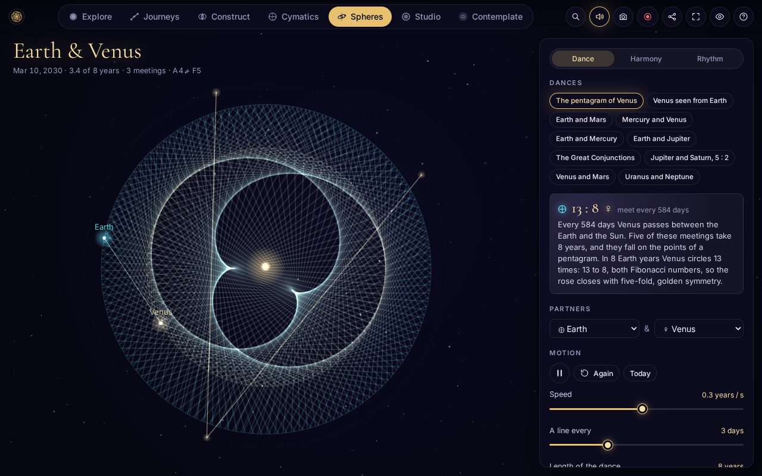Click the Earth planet in the diagram
762x476 pixels.
pyautogui.click(x=104, y=238)
